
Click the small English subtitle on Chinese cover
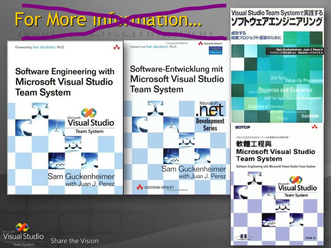[x=276, y=166]
